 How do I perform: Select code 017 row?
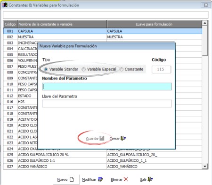[10, 108]
